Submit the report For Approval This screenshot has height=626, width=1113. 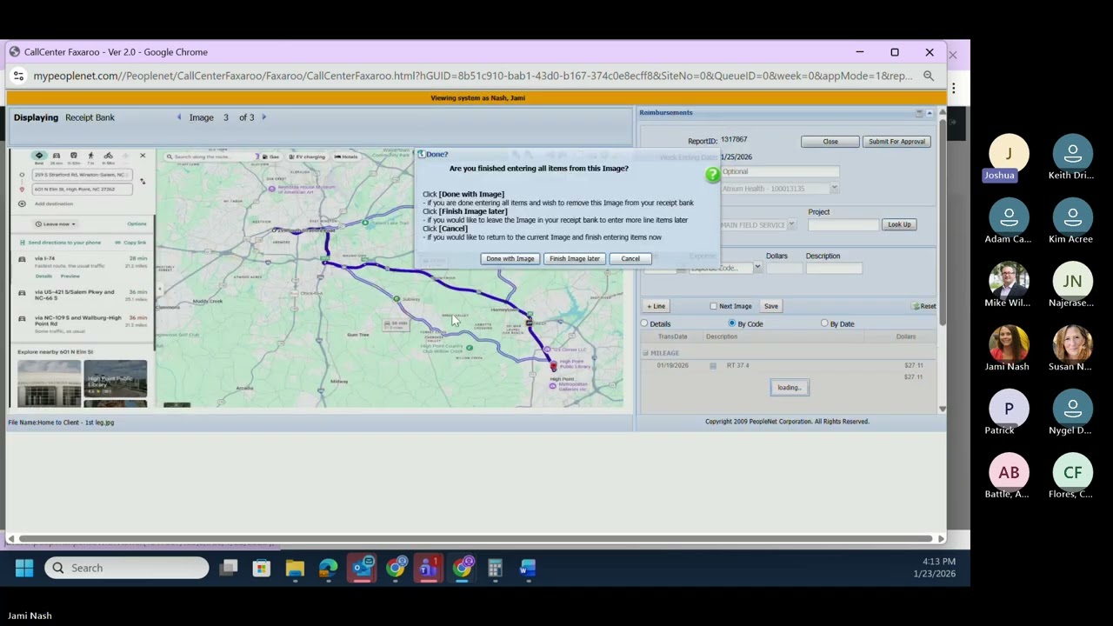pos(896,142)
